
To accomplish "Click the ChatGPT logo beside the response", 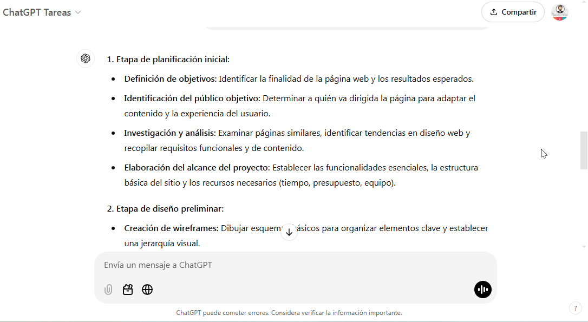I will (86, 59).
